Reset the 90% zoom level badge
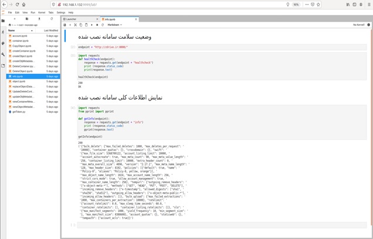 (296, 5)
